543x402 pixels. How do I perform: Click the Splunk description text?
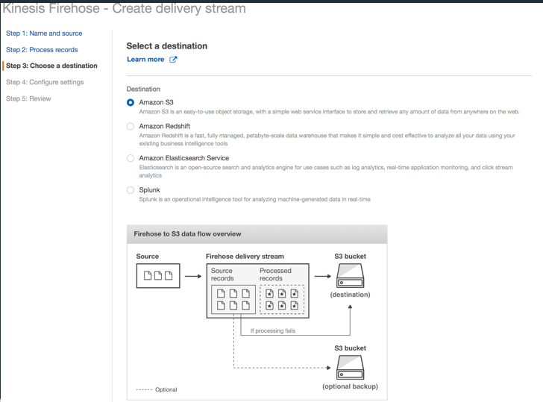[255, 199]
